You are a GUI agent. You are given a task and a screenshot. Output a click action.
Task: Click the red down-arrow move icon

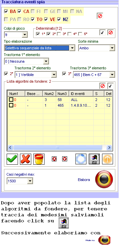click(x=64, y=159)
